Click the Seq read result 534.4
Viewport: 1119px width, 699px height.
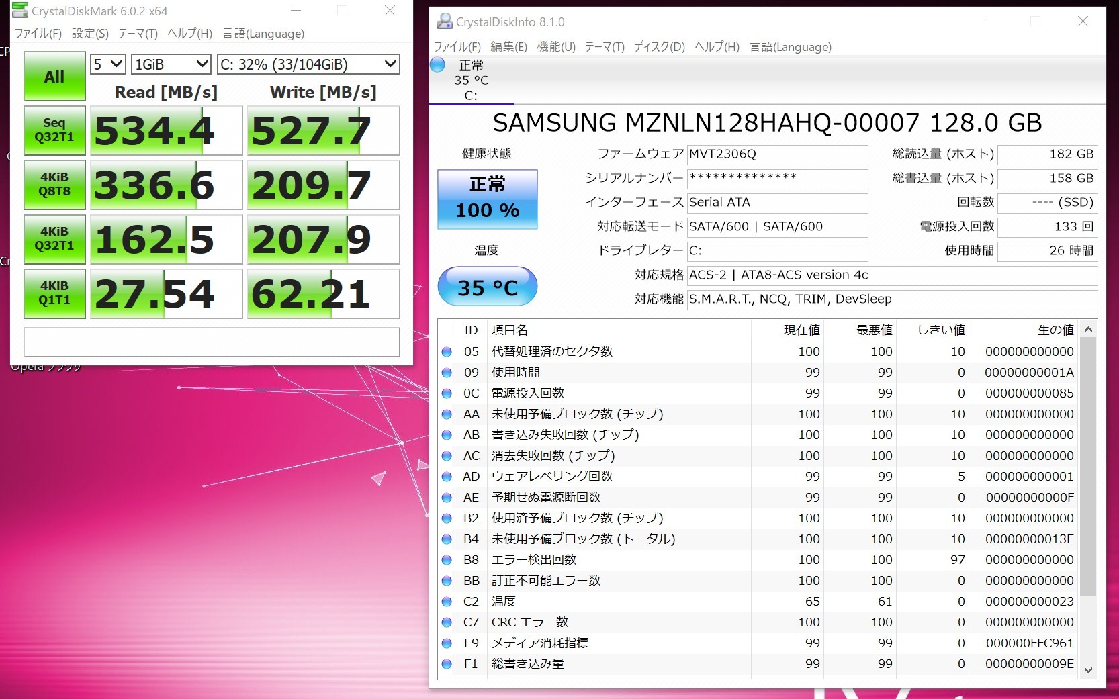point(167,130)
